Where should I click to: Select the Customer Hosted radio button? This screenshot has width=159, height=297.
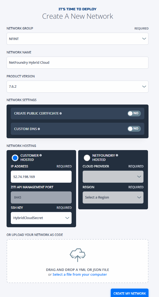[x=15, y=158]
